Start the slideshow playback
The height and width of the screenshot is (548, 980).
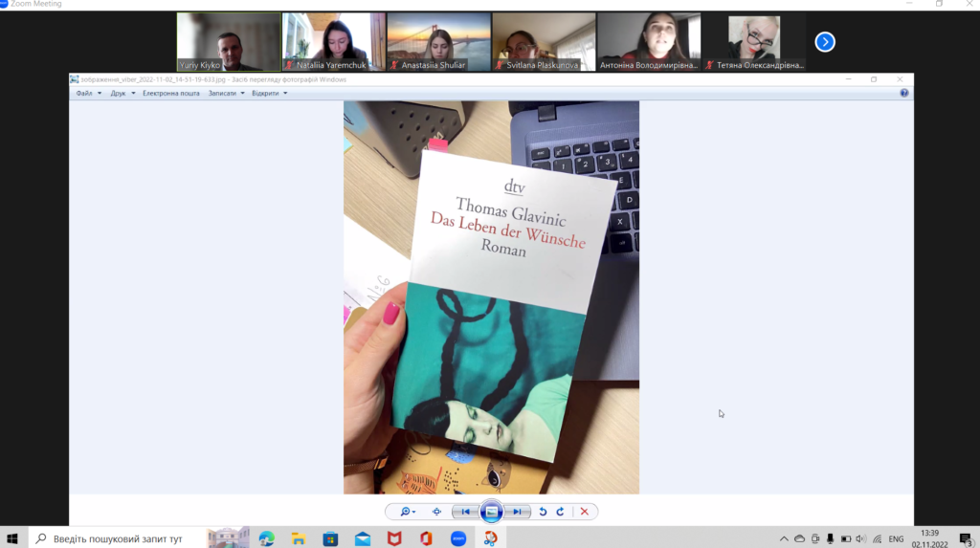pos(491,512)
